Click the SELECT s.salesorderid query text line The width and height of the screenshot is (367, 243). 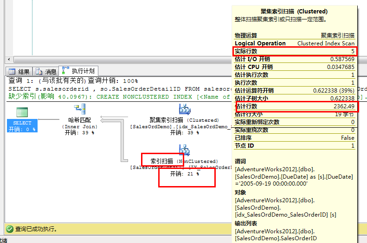(119, 89)
